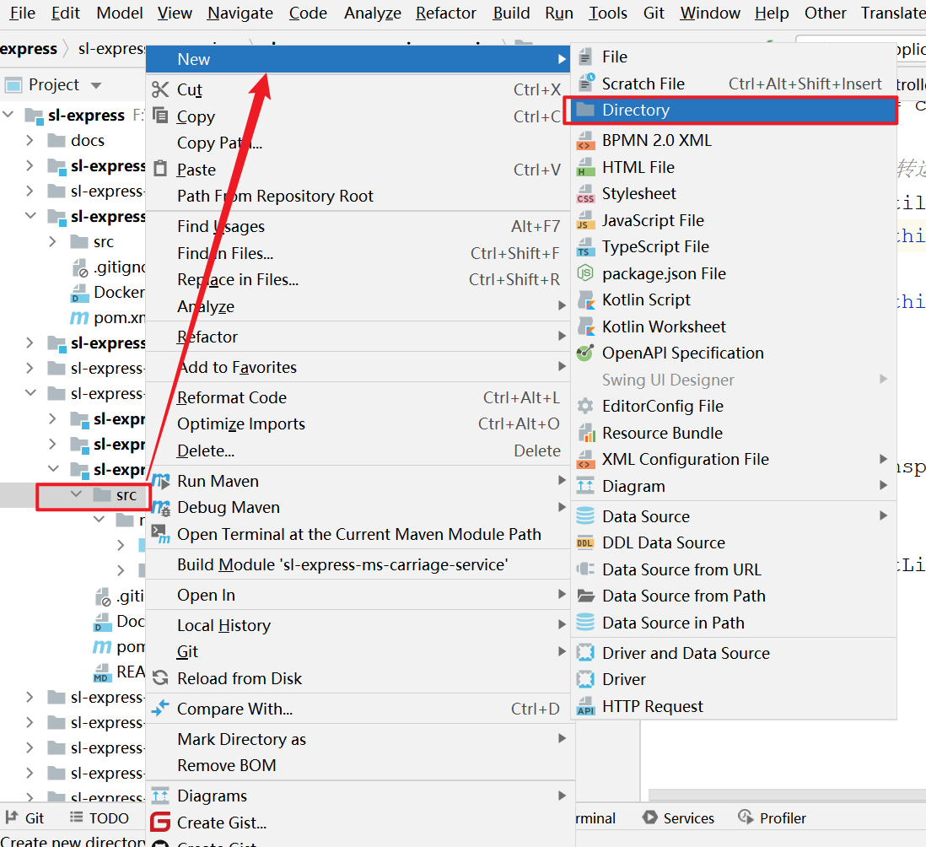The width and height of the screenshot is (926, 847).
Task: Click the Resource Bundle icon
Action: [x=586, y=433]
